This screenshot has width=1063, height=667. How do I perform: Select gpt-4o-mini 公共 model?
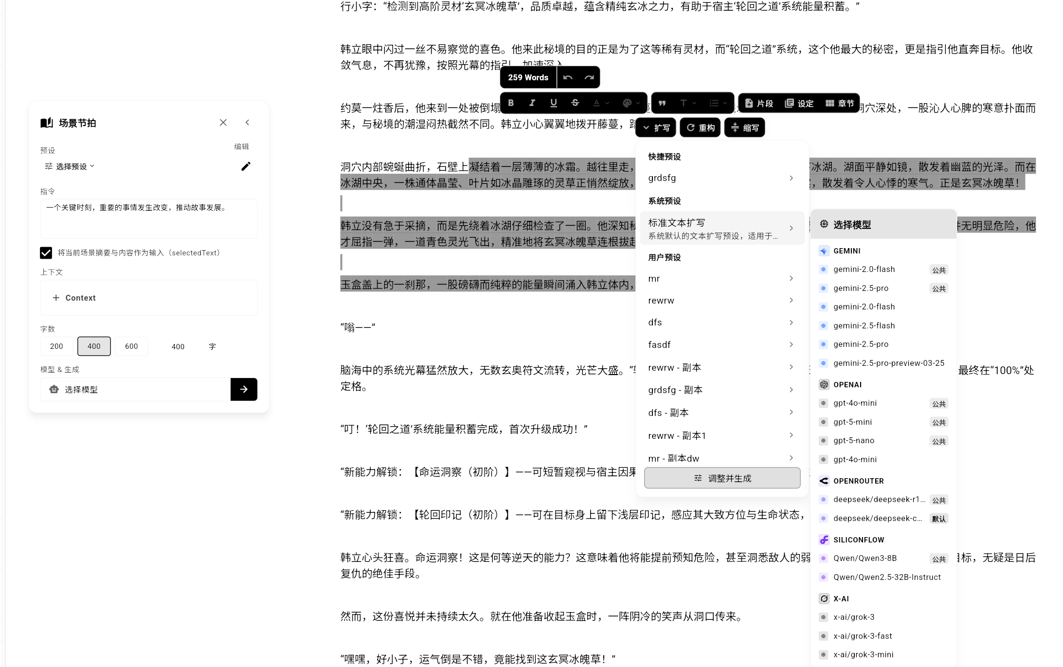883,403
